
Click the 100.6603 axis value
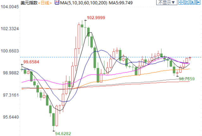[x=10, y=51]
